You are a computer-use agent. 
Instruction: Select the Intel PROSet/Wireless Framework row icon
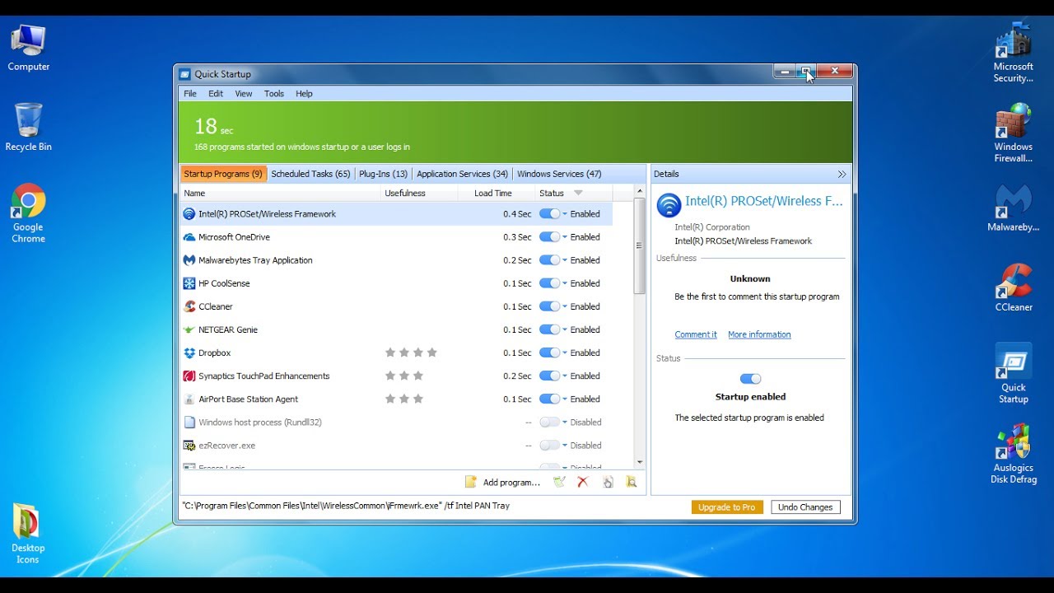pyautogui.click(x=189, y=214)
